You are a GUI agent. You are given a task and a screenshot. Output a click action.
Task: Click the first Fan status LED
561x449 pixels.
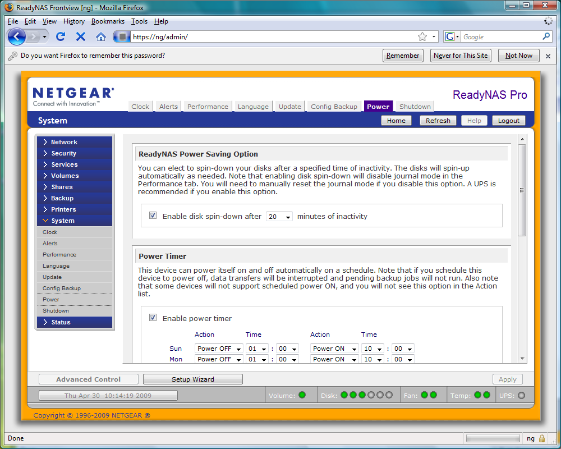click(424, 395)
